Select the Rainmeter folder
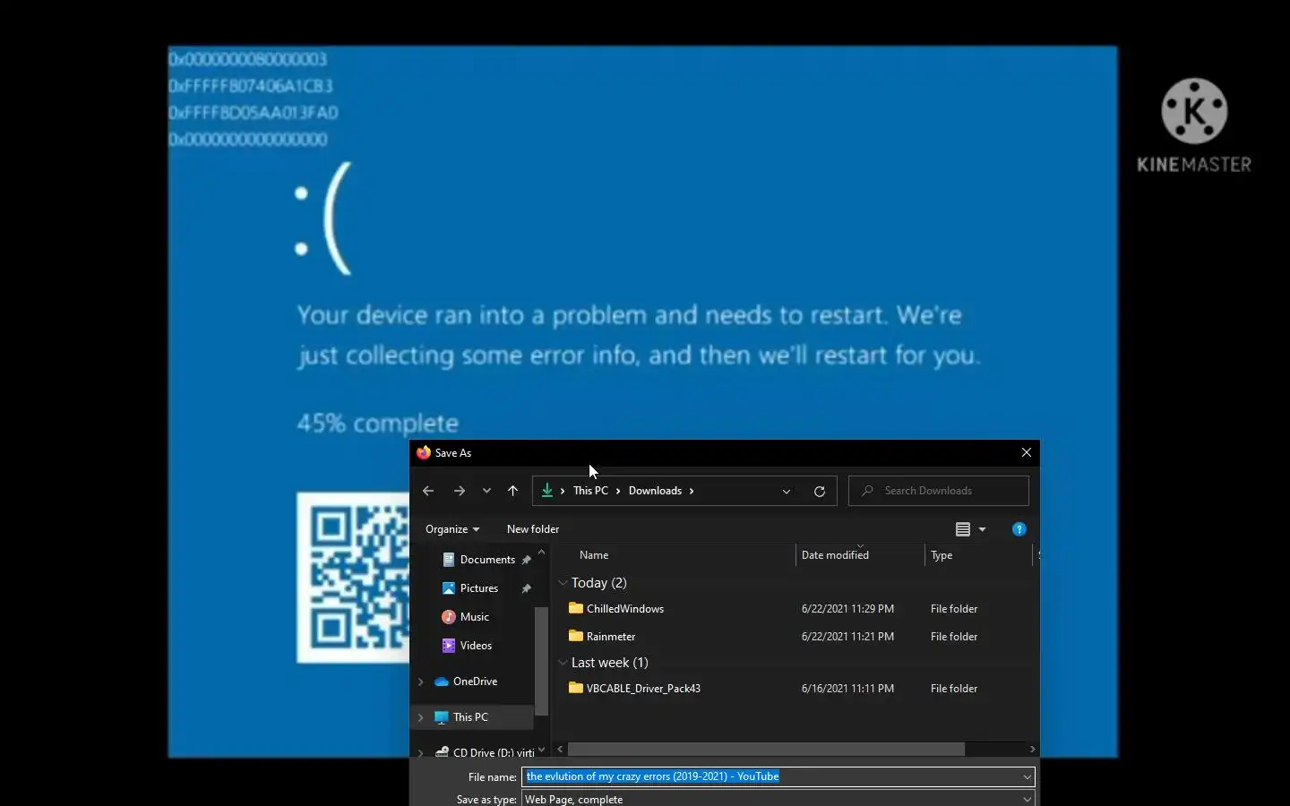 [x=611, y=637]
